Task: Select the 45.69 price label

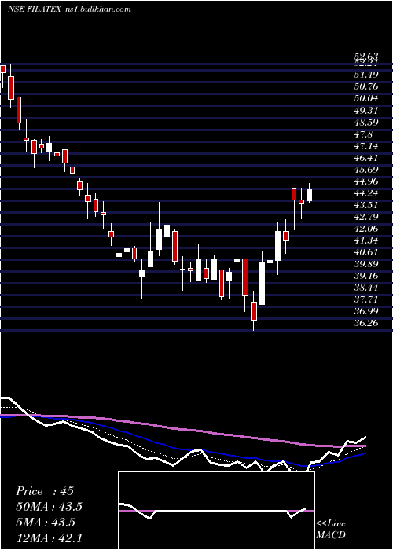Action: click(365, 170)
